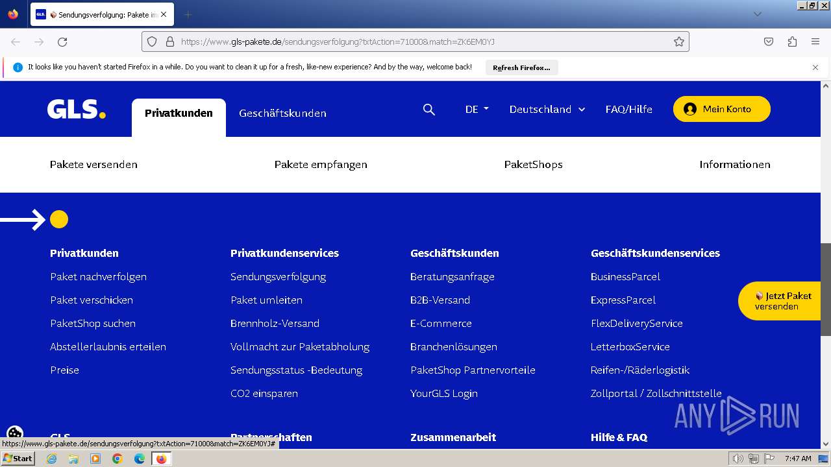
Task: Open Abstellerlaubnis erteilen link
Action: [x=108, y=347]
